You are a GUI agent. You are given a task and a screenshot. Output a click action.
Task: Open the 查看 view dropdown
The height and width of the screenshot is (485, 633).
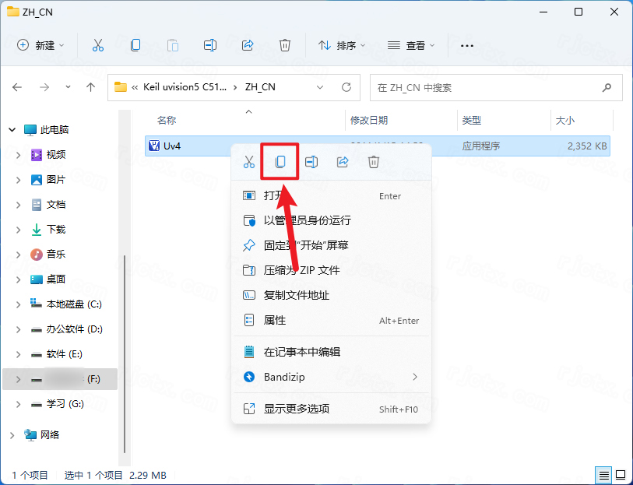click(x=411, y=45)
